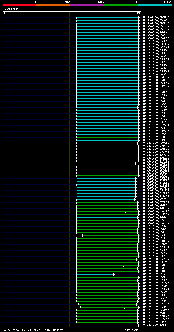
Task: Select the UniRef100_C5YUI7 label
Action: tap(156, 101)
